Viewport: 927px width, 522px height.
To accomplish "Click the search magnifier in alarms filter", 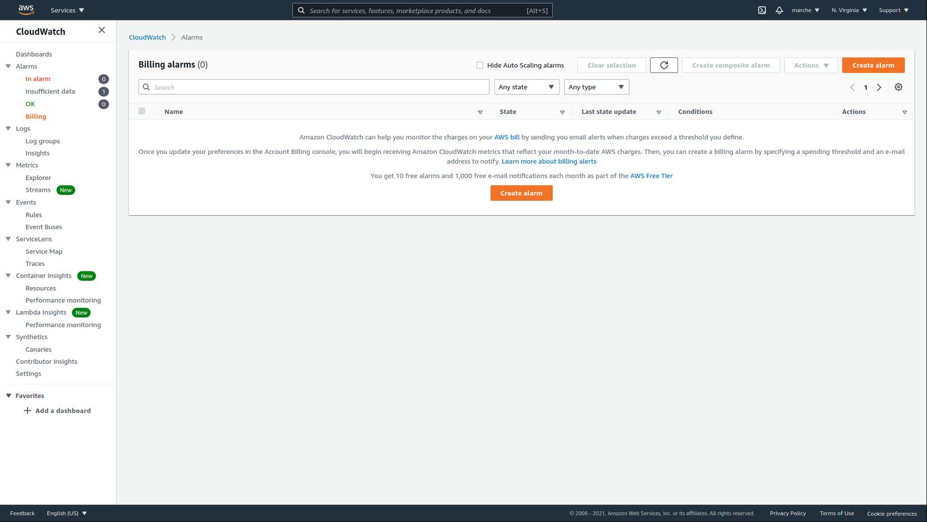I will coord(147,87).
